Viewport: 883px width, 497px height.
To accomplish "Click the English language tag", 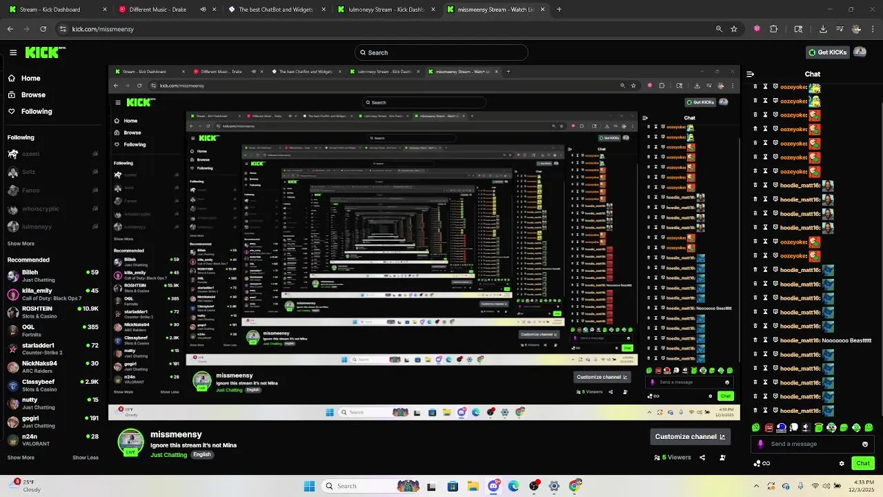I will tap(201, 455).
